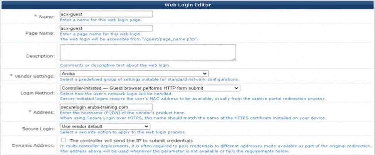Expand the Login Method dropdown

coord(150,88)
